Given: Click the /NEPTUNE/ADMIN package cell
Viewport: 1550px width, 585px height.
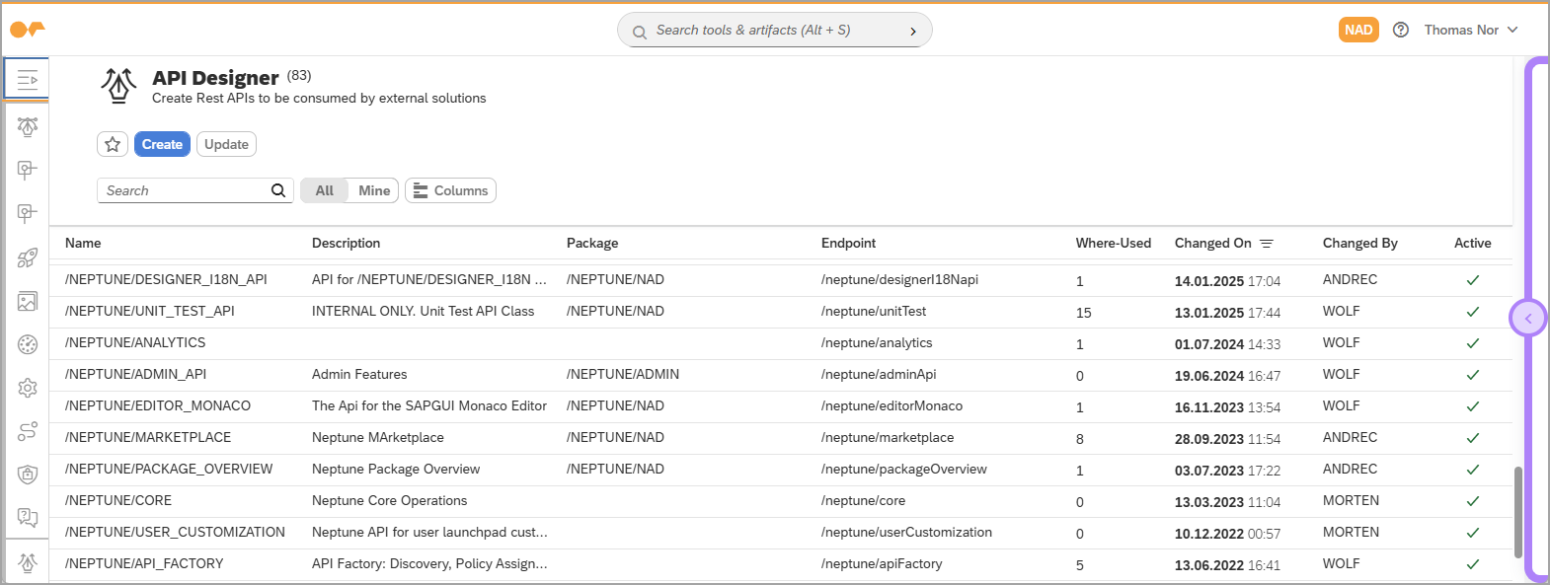Looking at the screenshot, I should (623, 374).
